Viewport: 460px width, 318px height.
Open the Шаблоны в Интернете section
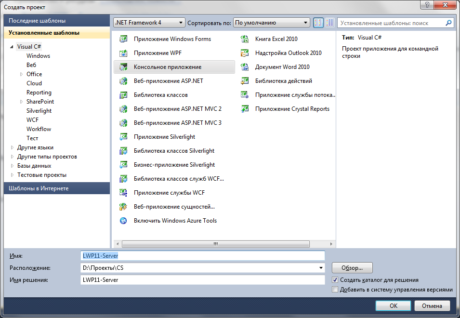57,188
